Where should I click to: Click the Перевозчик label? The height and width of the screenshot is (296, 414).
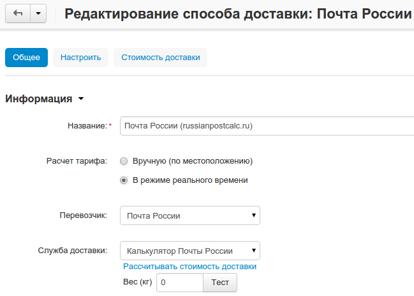84,215
